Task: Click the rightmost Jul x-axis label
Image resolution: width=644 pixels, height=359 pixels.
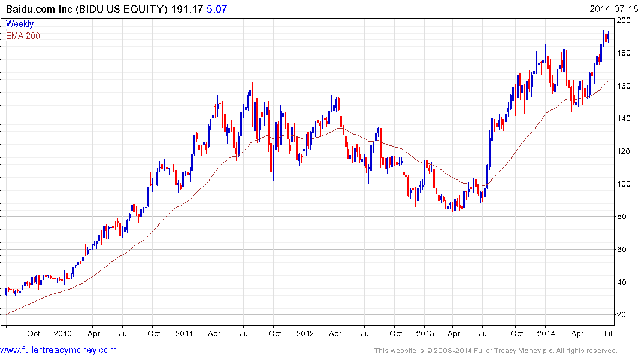Action: [607, 333]
